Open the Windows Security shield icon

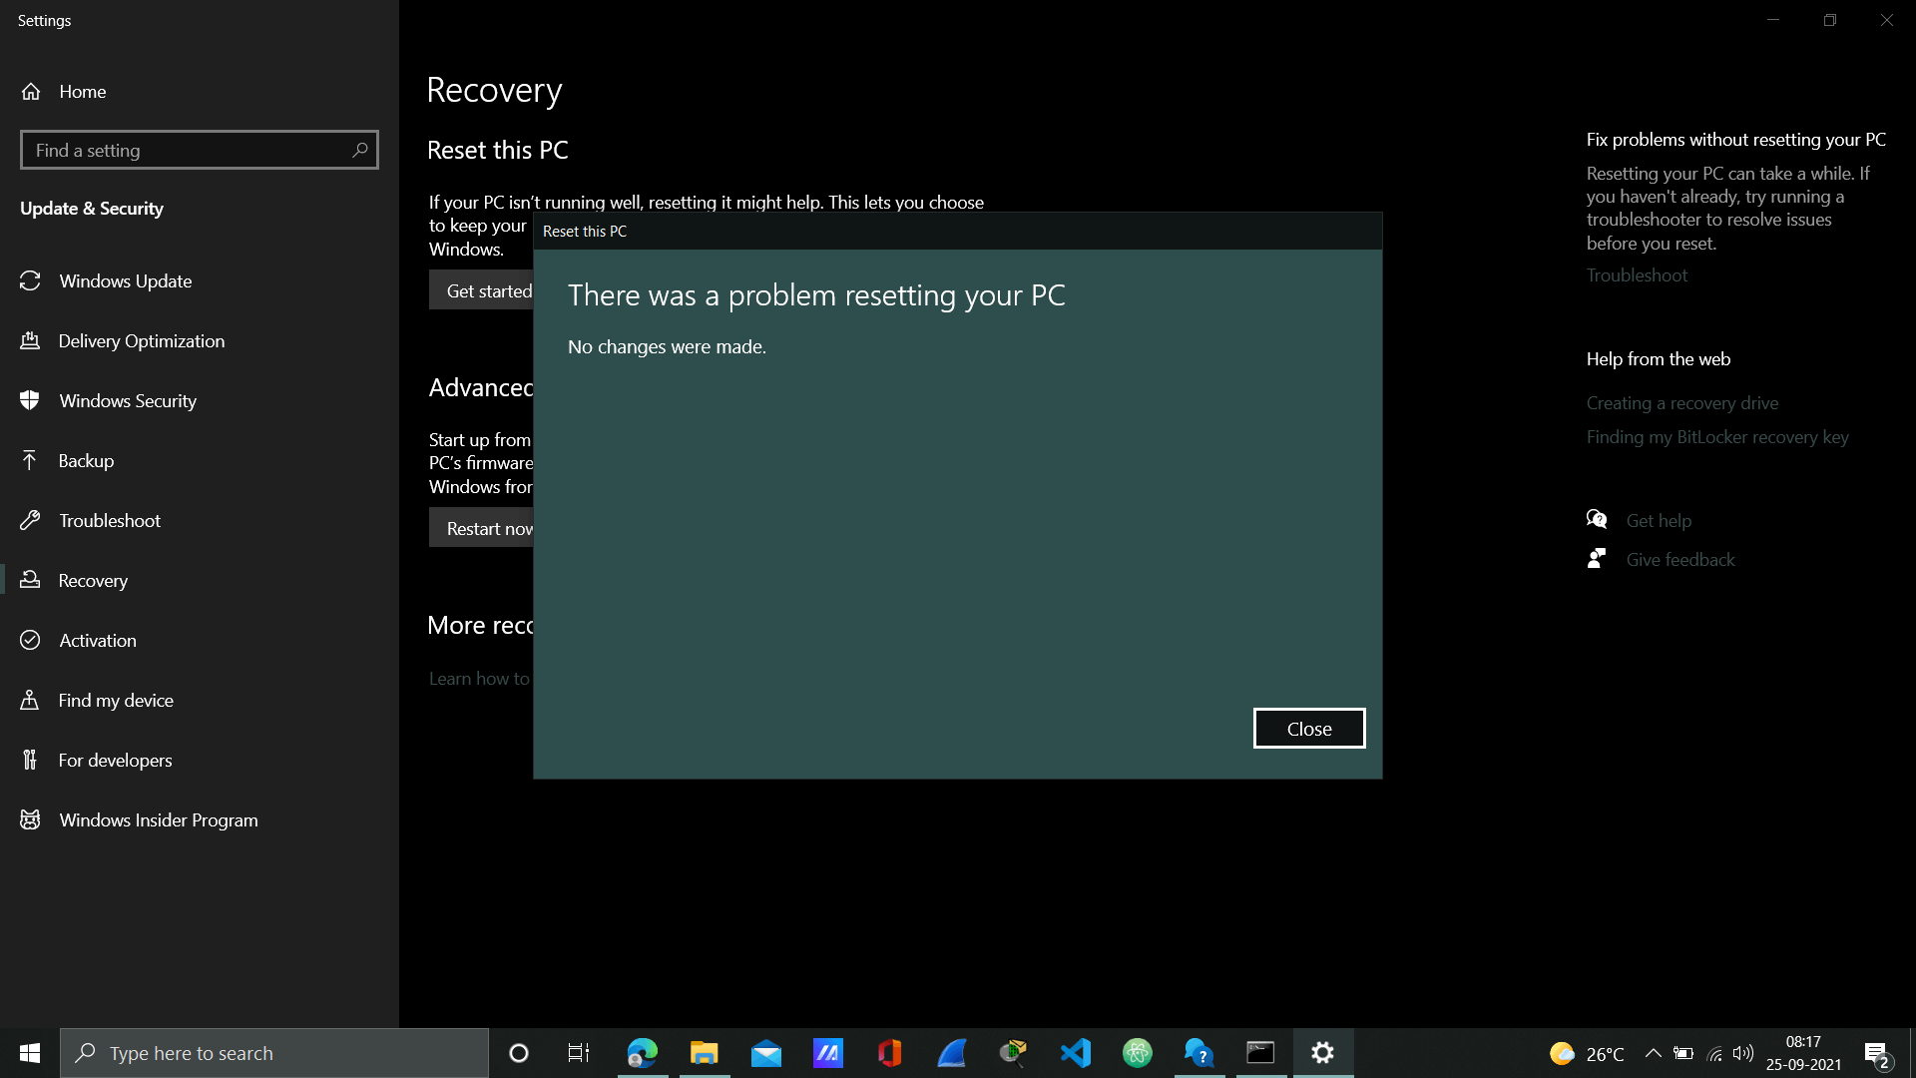[30, 401]
